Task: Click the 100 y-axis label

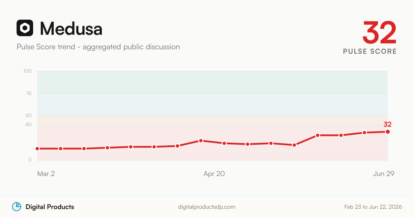Action: point(28,71)
